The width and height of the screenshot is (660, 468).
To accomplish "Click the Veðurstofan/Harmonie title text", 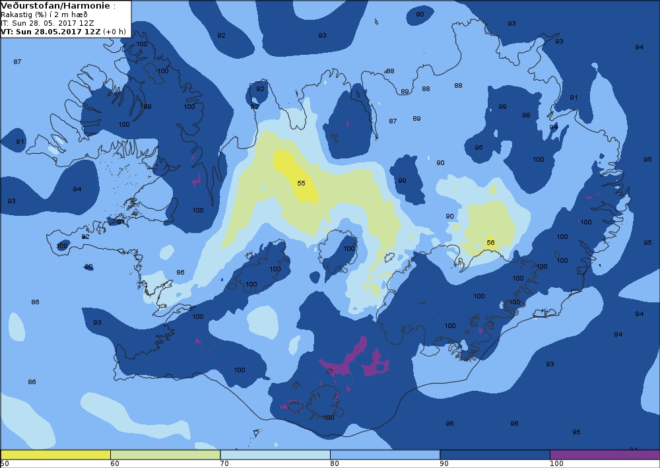I will click(x=55, y=6).
